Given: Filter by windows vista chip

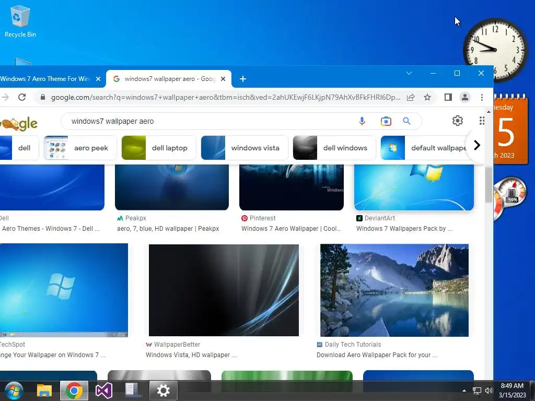Looking at the screenshot, I should click(x=245, y=148).
